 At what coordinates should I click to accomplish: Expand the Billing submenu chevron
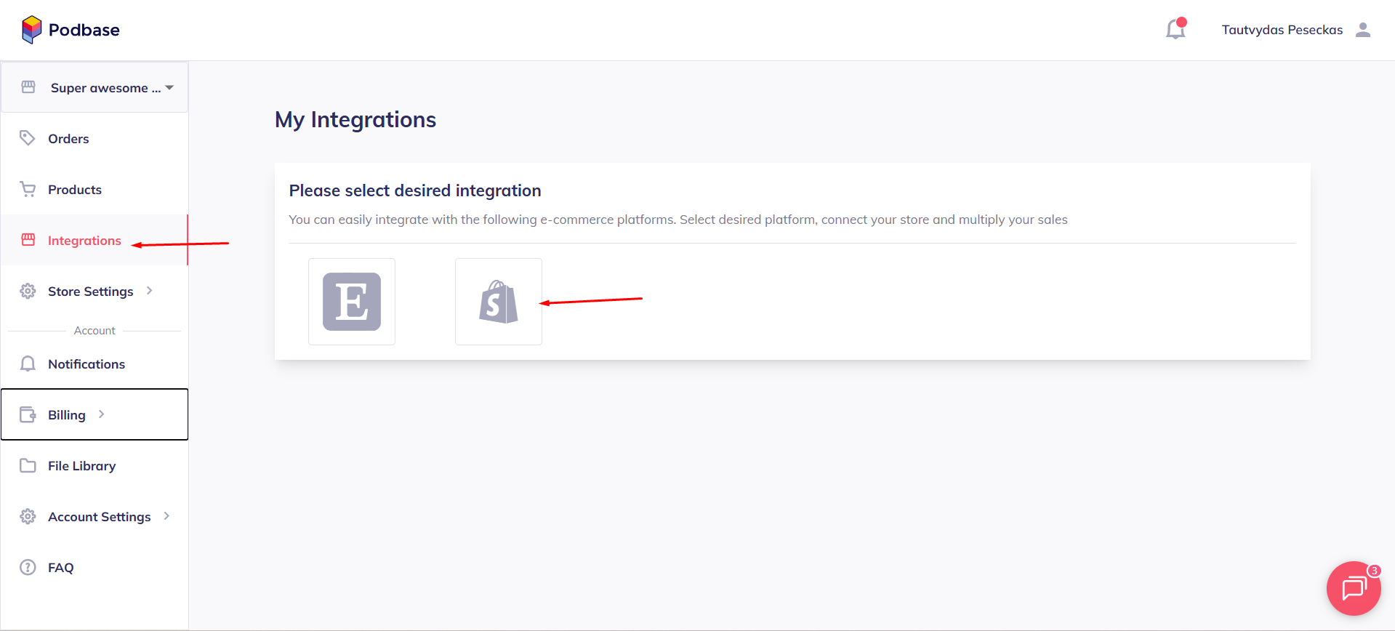pos(102,414)
